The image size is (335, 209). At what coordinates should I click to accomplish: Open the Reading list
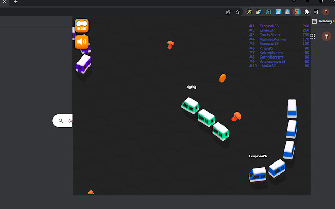[x=323, y=21]
